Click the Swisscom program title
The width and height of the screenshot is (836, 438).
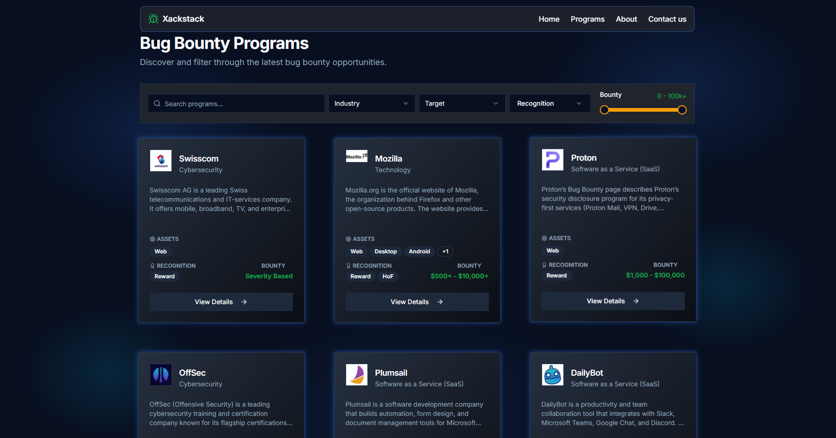(199, 158)
